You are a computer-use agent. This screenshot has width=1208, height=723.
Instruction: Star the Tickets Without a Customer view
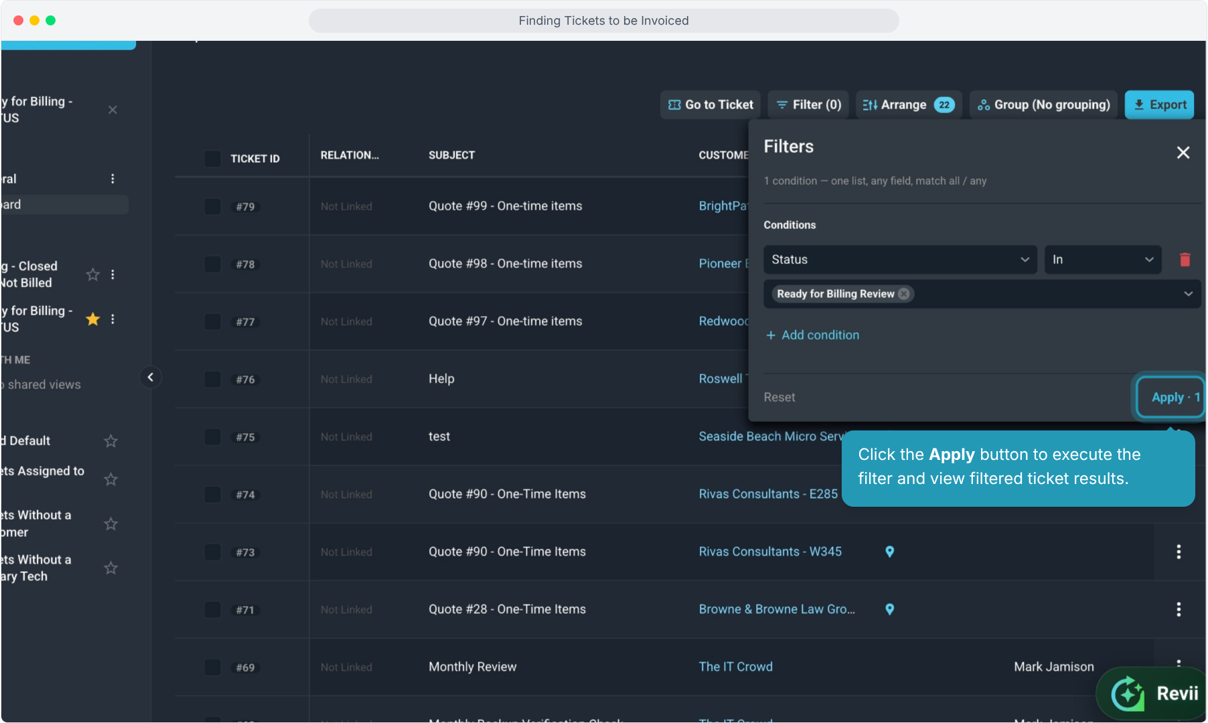pyautogui.click(x=111, y=524)
